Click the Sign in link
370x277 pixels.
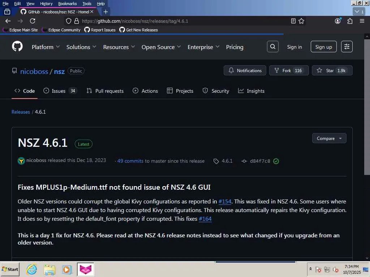294,47
